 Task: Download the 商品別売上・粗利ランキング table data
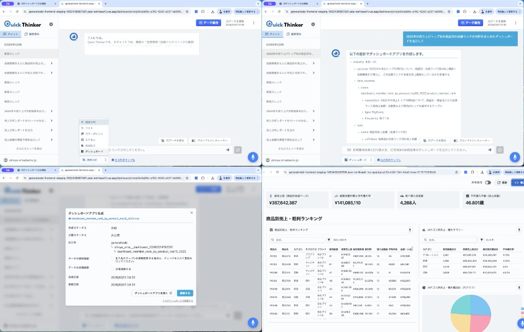(x=410, y=230)
